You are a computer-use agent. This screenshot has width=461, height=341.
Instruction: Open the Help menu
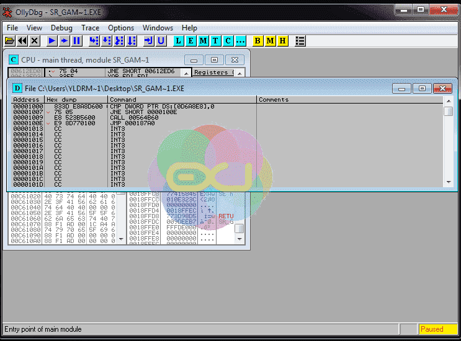[189, 28]
